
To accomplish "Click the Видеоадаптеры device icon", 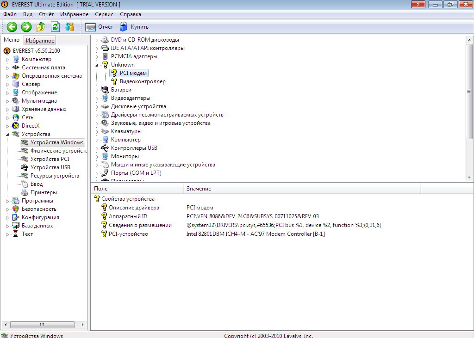I will point(105,98).
